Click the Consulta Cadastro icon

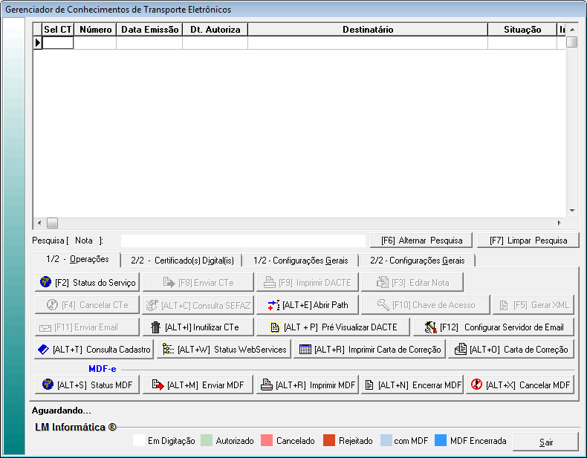point(45,350)
